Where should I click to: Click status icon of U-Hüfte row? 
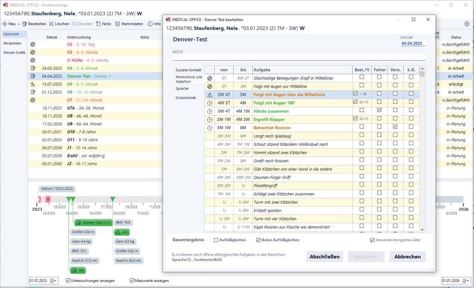(33, 60)
